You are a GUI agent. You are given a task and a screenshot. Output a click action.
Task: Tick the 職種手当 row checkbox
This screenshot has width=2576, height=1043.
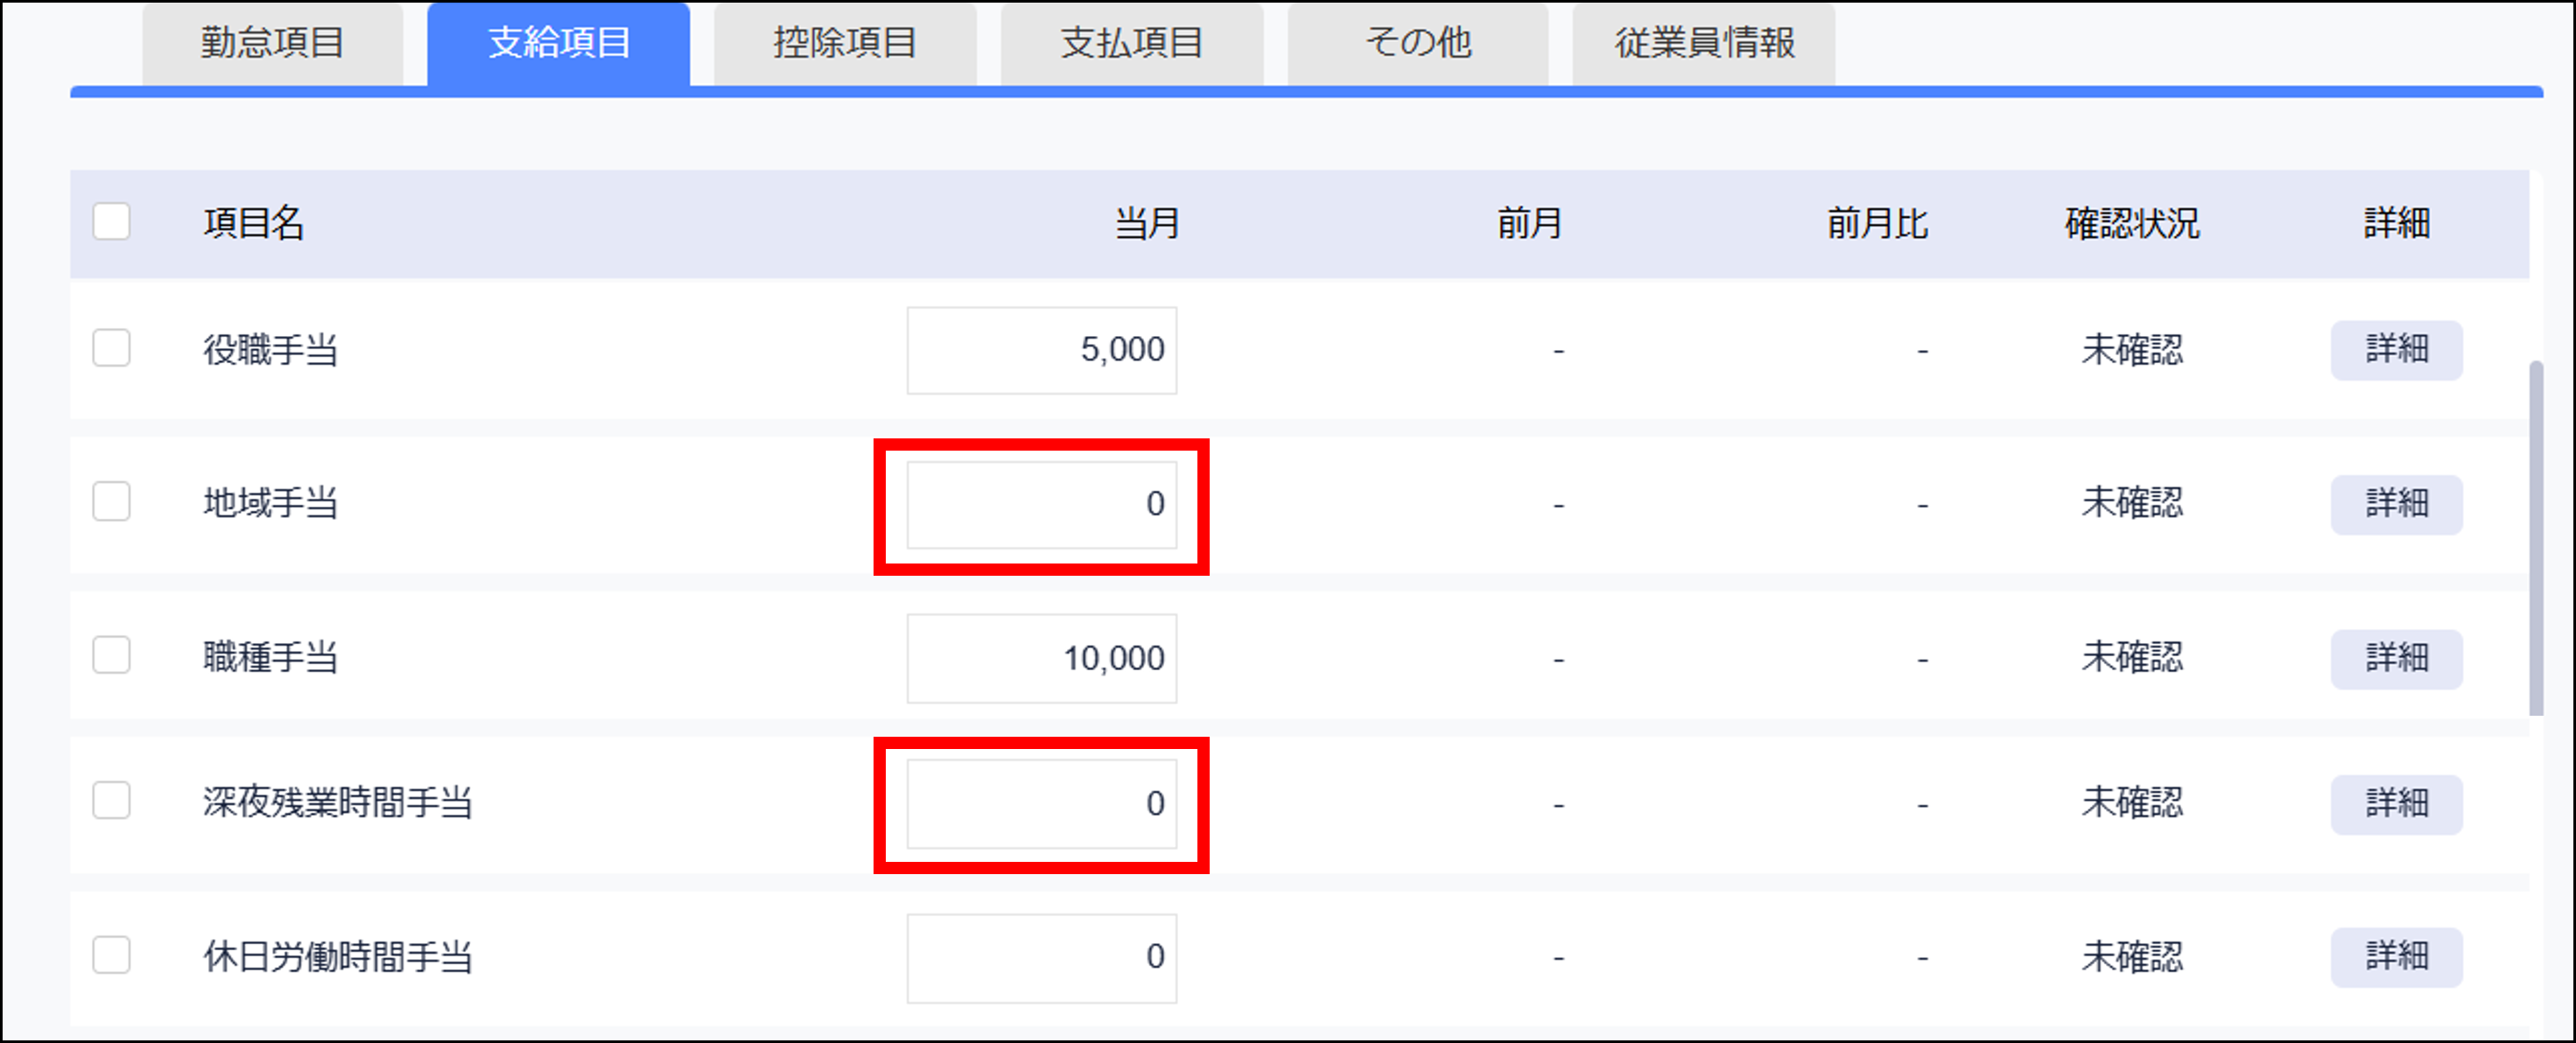click(111, 656)
